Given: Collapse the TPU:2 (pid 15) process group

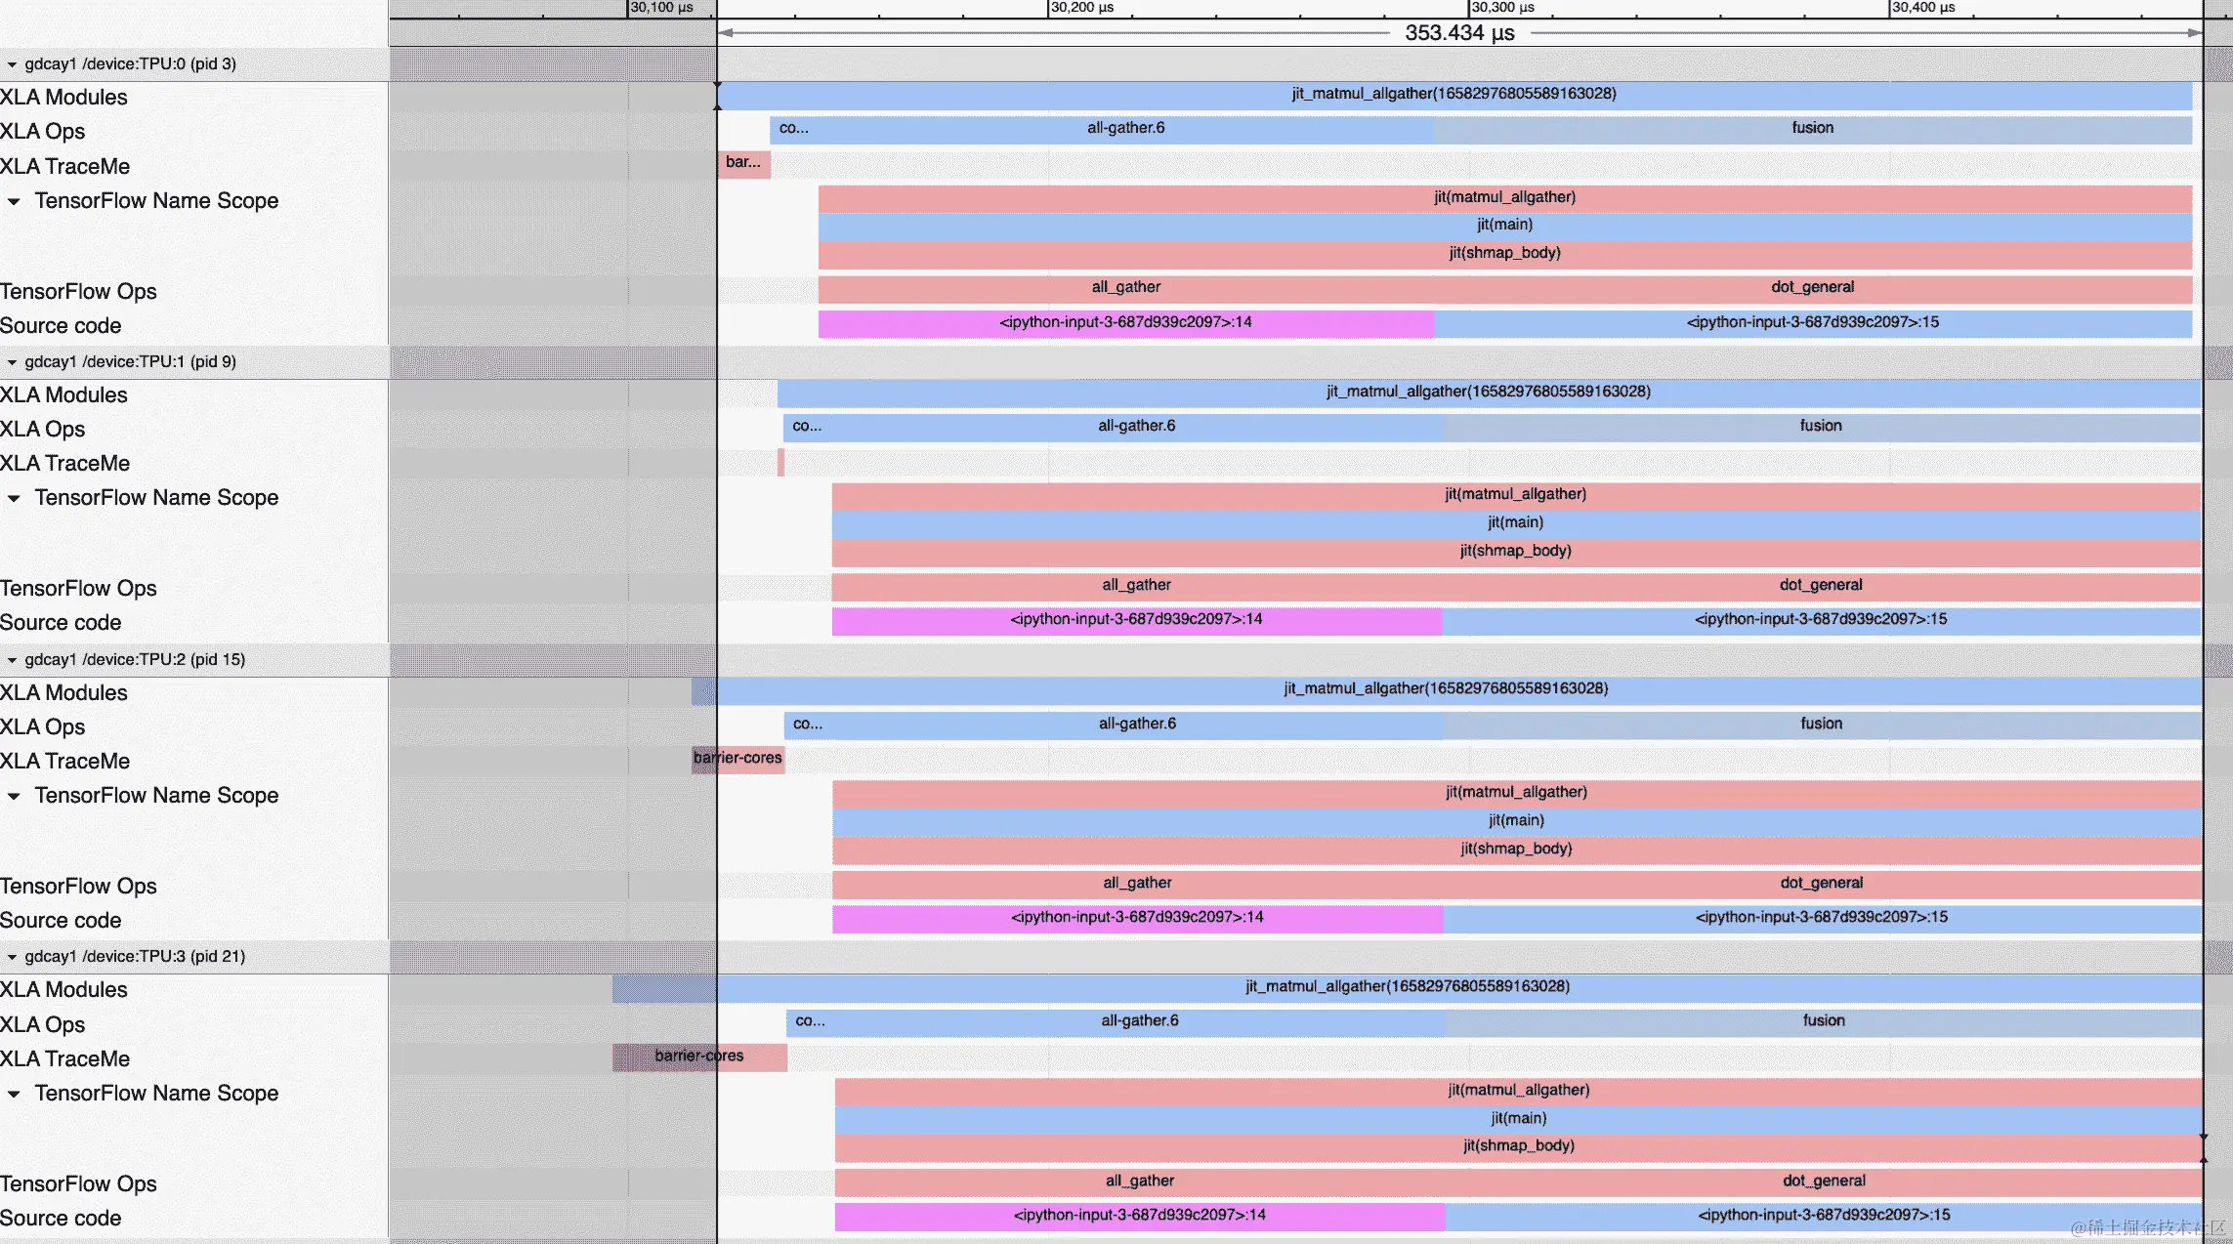Looking at the screenshot, I should [12, 660].
